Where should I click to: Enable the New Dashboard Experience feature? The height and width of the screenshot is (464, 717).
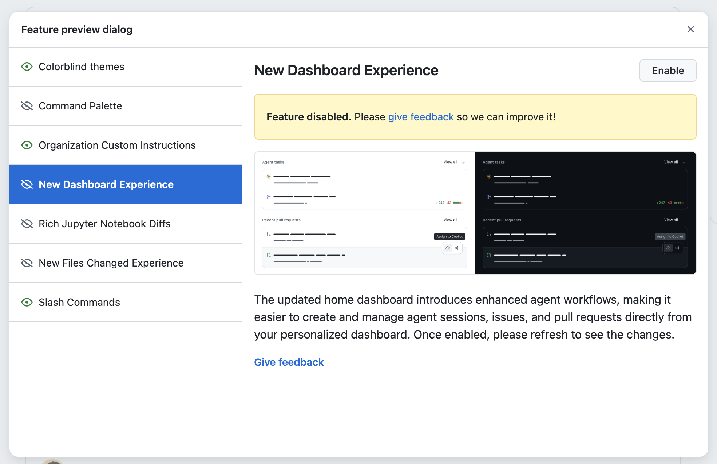(x=668, y=71)
